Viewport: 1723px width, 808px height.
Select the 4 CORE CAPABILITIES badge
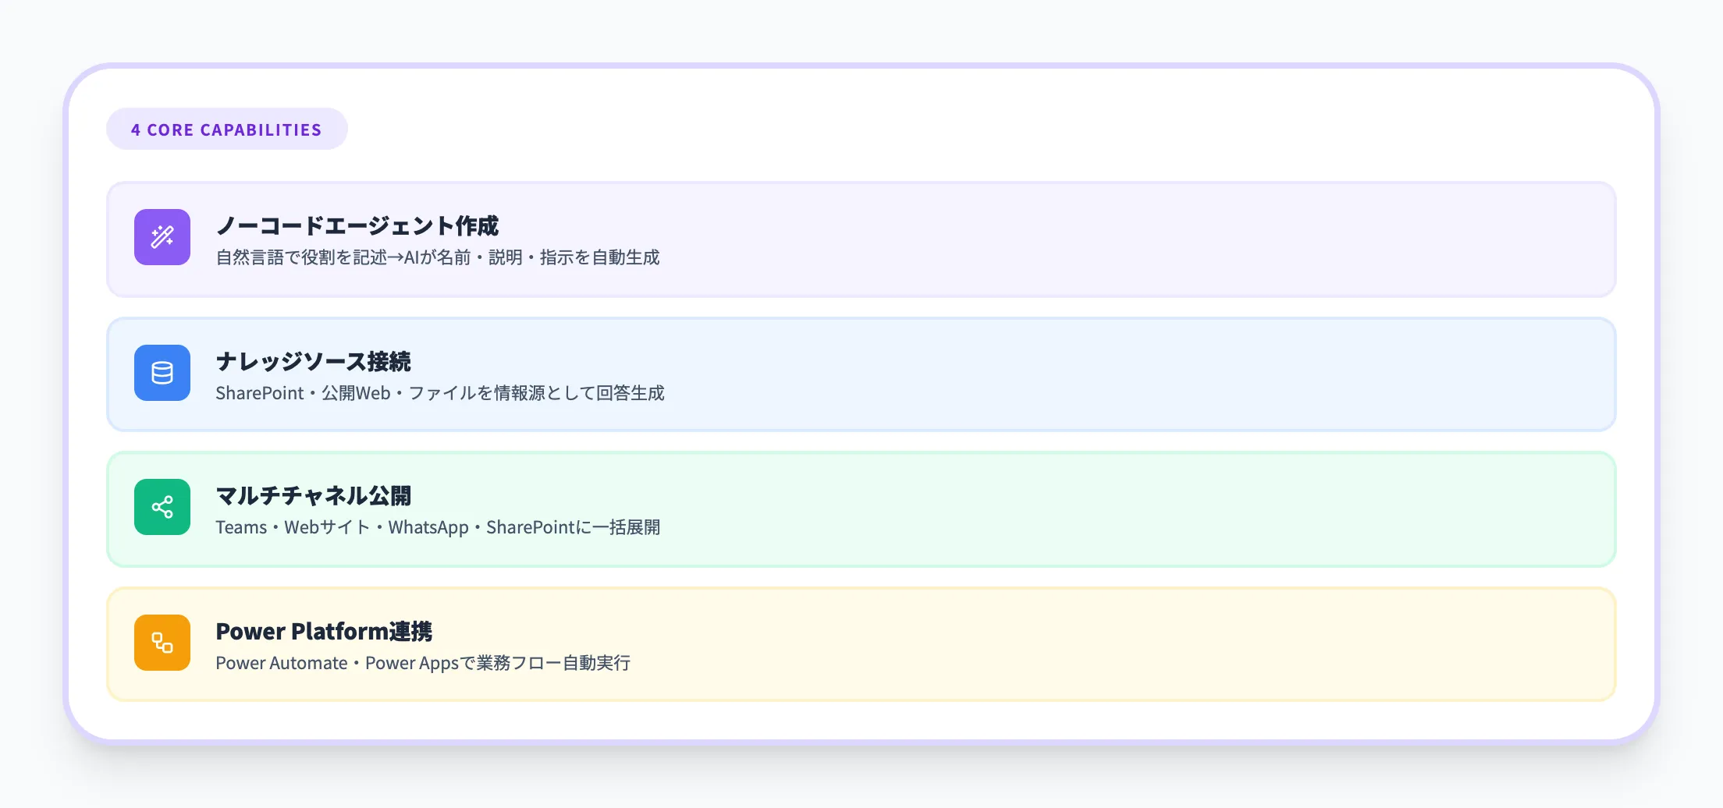coord(226,129)
